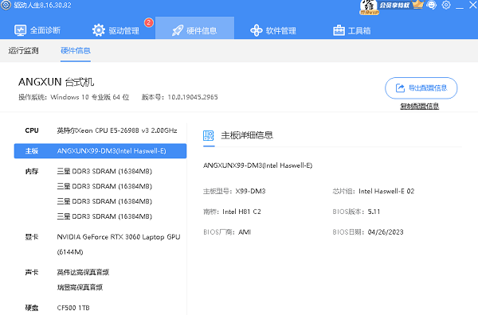Select the third 三星 DDR3 SDRAM row
478x315 pixels.
(104, 201)
